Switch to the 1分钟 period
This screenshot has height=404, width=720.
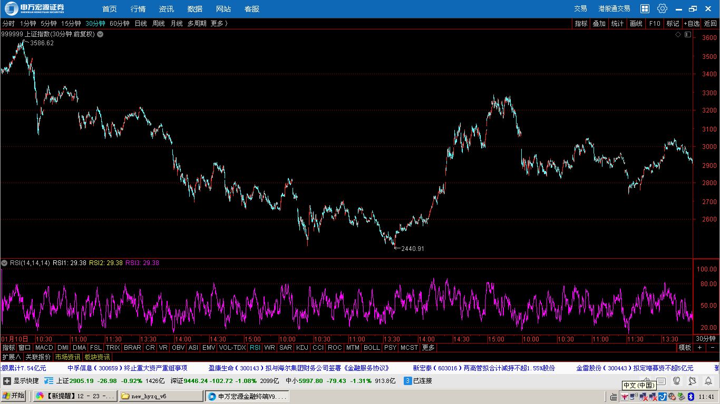[x=28, y=24]
